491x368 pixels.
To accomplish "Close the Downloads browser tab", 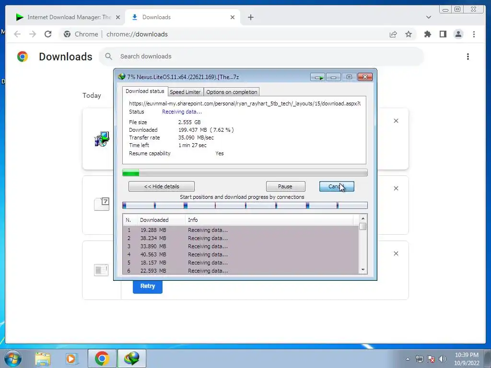I will pos(233,17).
